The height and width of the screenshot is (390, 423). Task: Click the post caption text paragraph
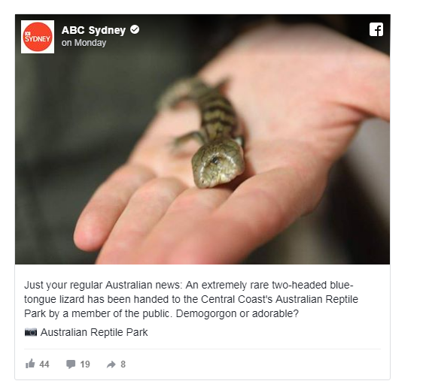pos(191,299)
